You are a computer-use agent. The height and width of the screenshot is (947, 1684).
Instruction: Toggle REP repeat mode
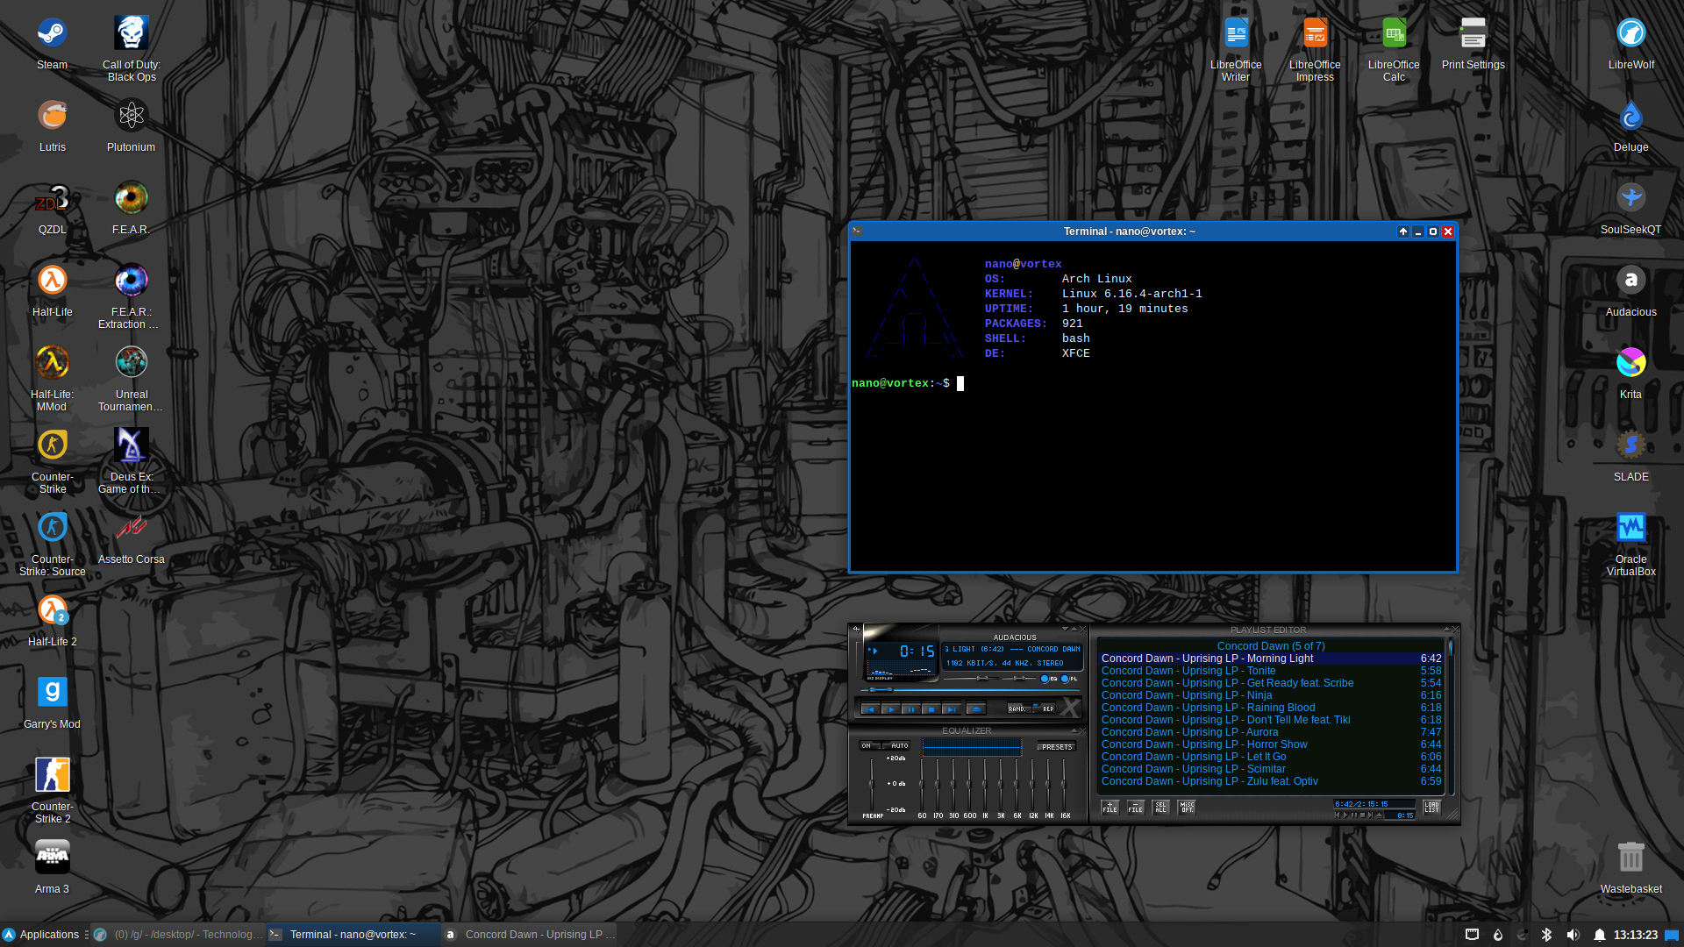pyautogui.click(x=1046, y=708)
